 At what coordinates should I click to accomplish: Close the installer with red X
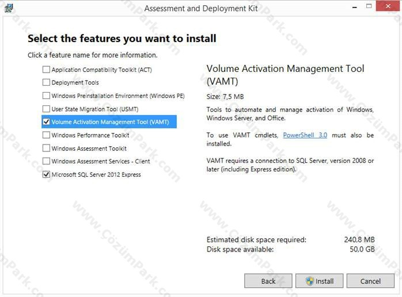click(388, 6)
